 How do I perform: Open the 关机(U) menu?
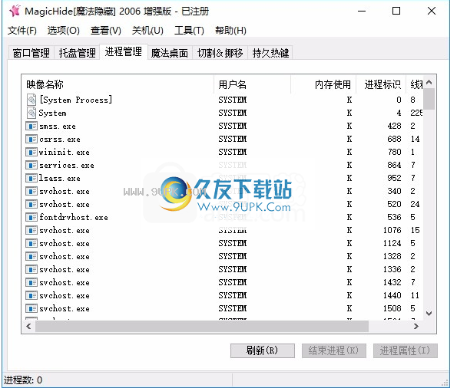147,30
